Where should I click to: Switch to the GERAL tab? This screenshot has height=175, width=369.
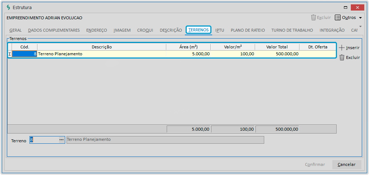pos(16,30)
